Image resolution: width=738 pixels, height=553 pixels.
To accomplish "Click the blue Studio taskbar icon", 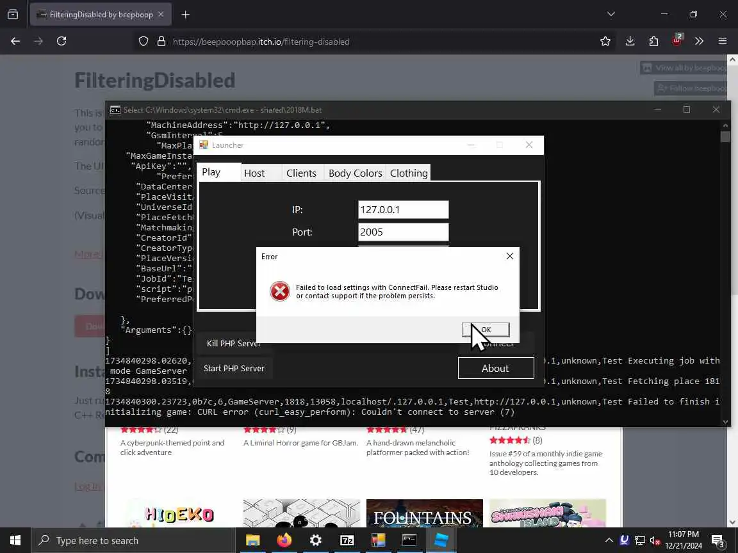I will point(441,540).
